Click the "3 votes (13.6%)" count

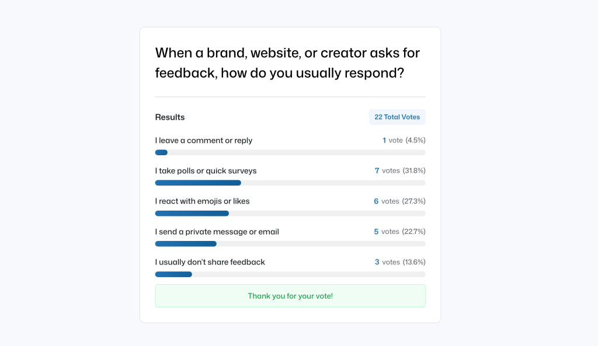(400, 262)
